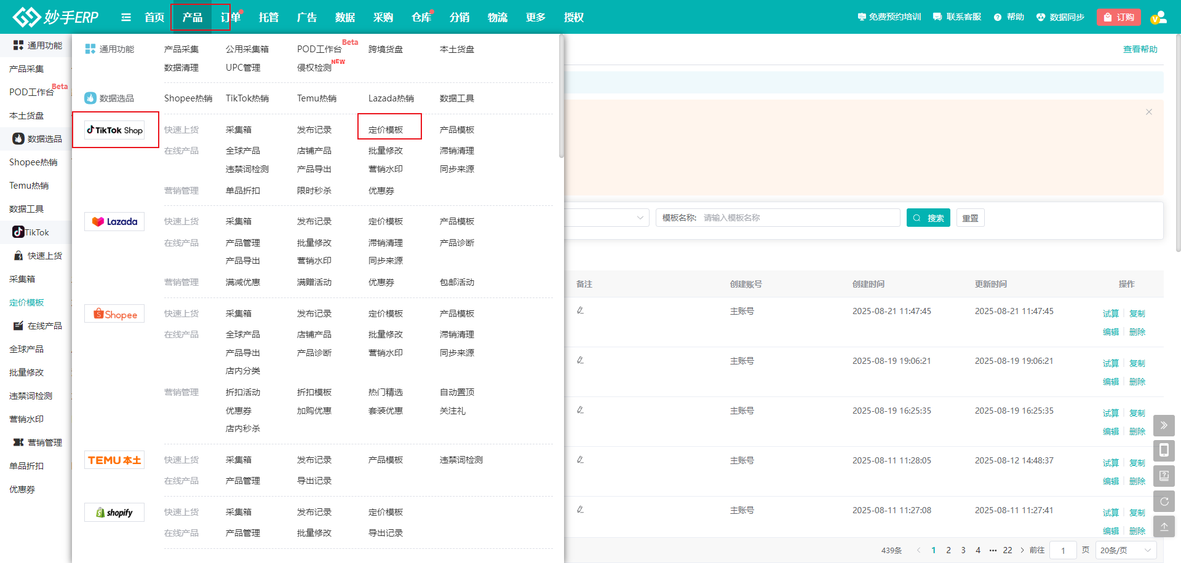Viewport: 1181px width, 563px height.
Task: Click 复制 for the 16:25:35 row
Action: pyautogui.click(x=1137, y=413)
